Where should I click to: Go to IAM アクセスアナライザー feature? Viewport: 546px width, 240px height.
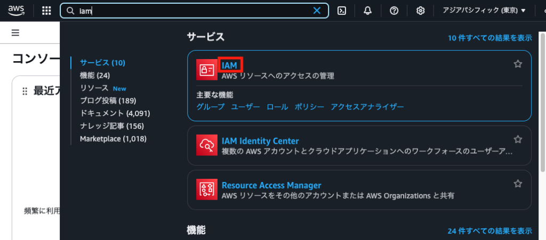coord(367,106)
